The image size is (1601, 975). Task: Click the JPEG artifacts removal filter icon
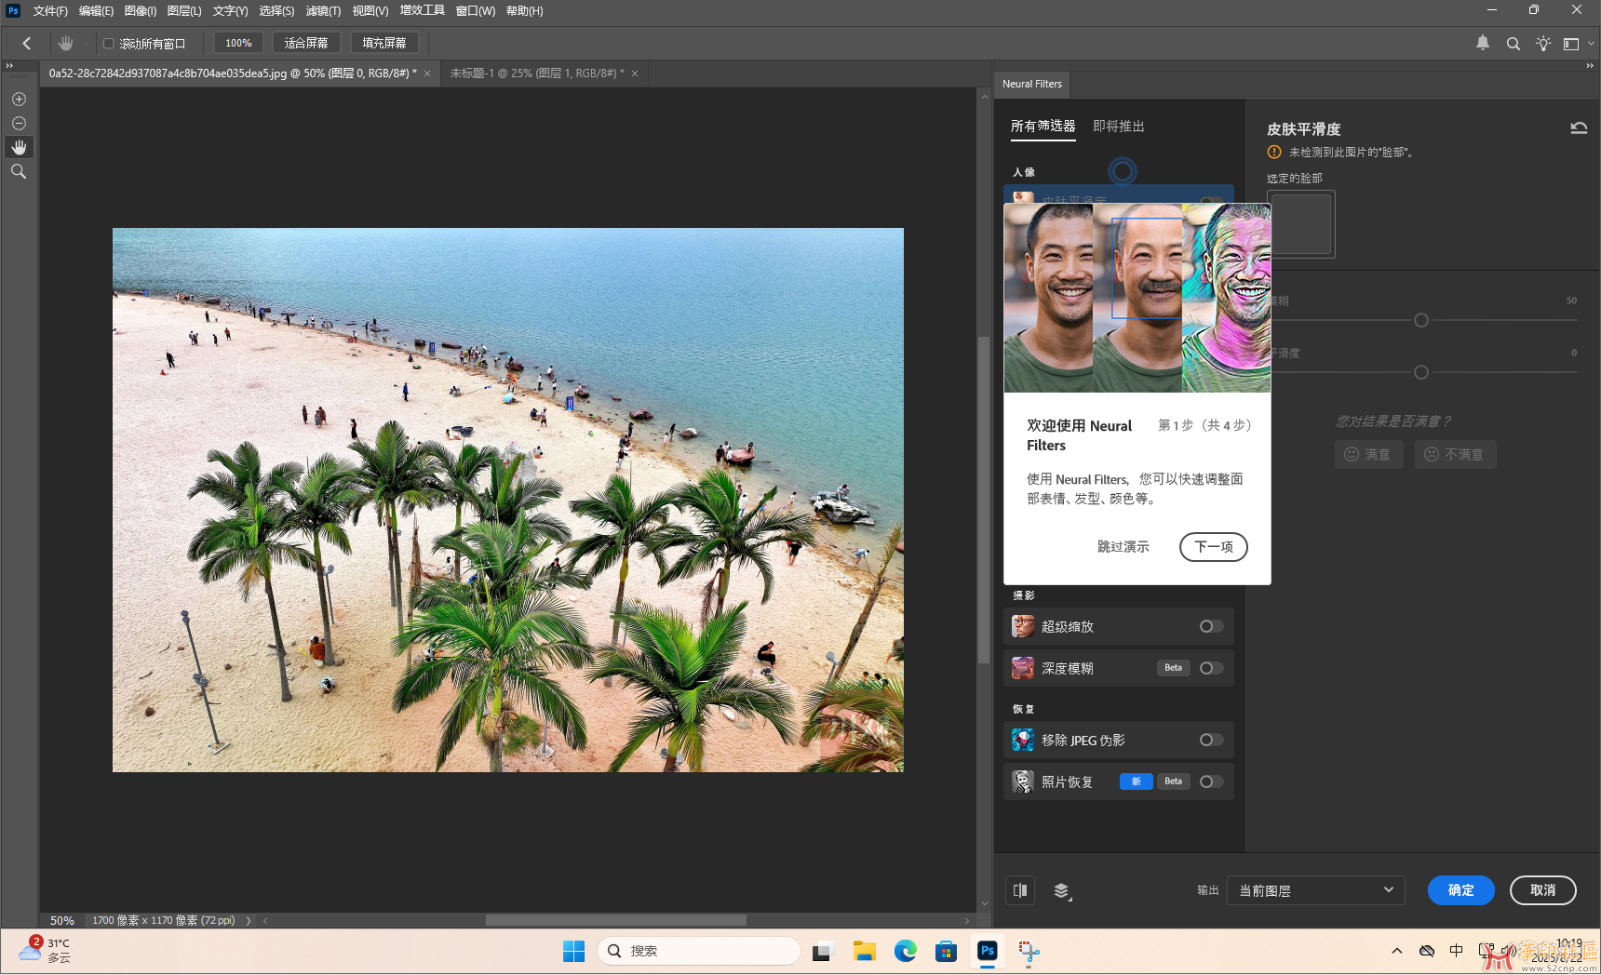[x=1023, y=740]
